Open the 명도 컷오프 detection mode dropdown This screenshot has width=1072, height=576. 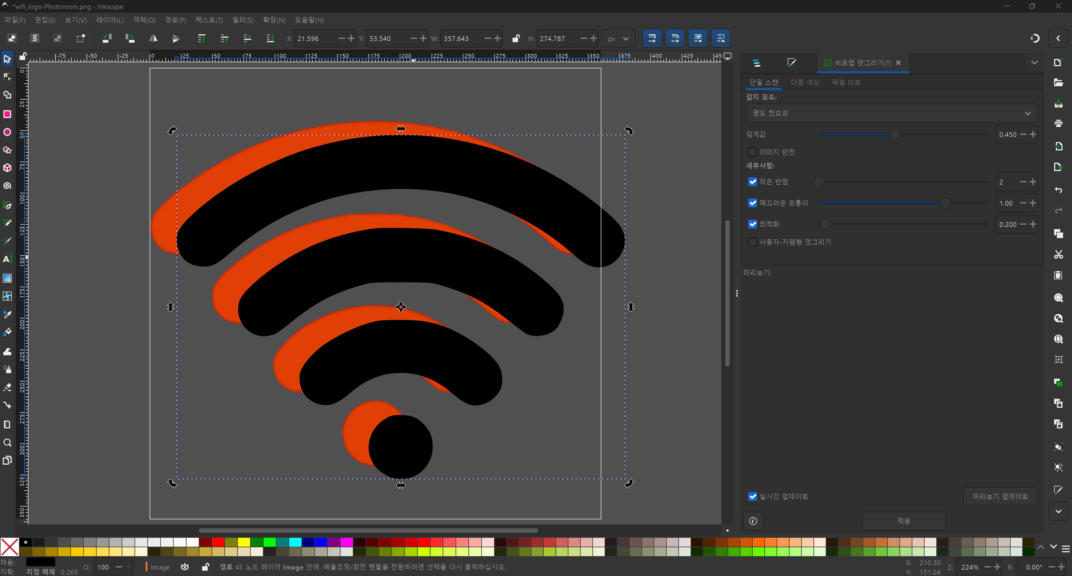coord(891,113)
